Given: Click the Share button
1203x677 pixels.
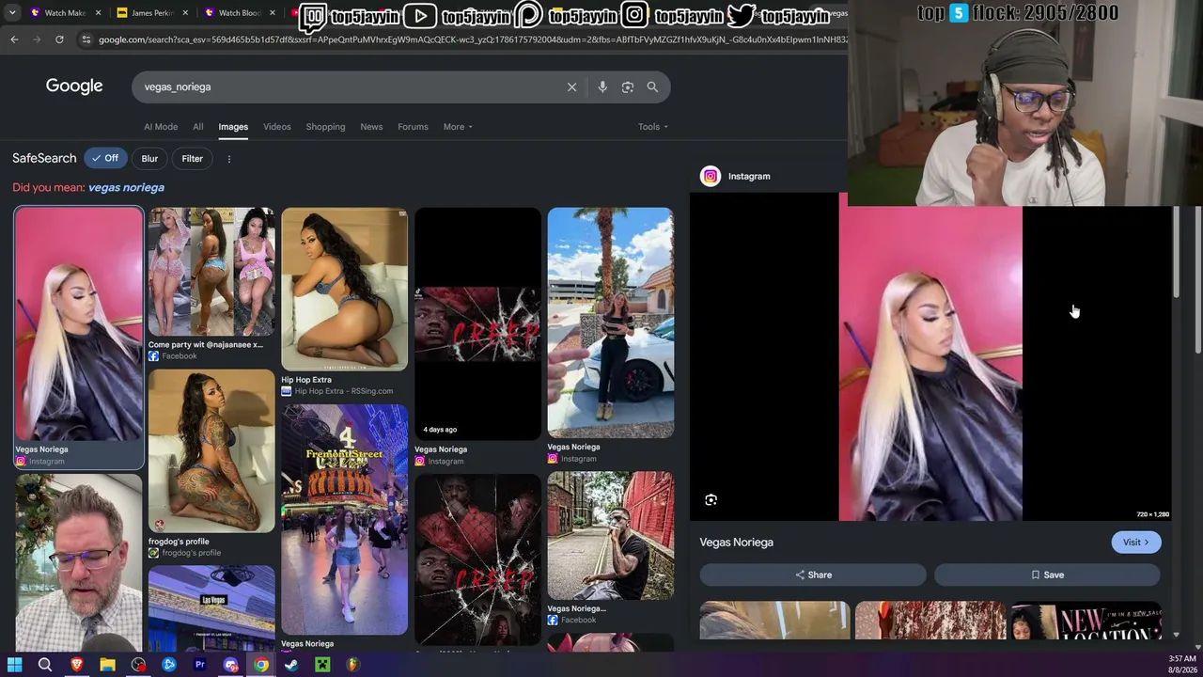Looking at the screenshot, I should pyautogui.click(x=813, y=575).
